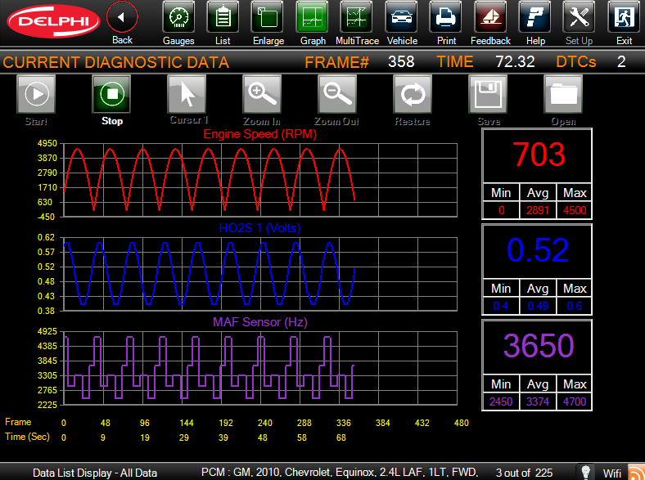Click the 3 out of 225 counter
Screen dimensions: 645x480
pyautogui.click(x=524, y=473)
